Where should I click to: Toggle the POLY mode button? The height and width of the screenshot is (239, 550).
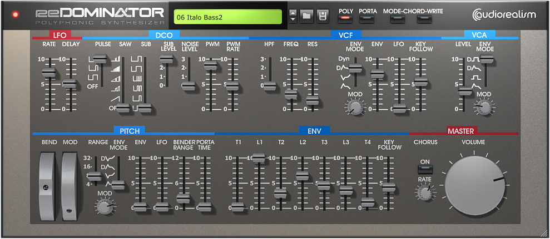[345, 18]
